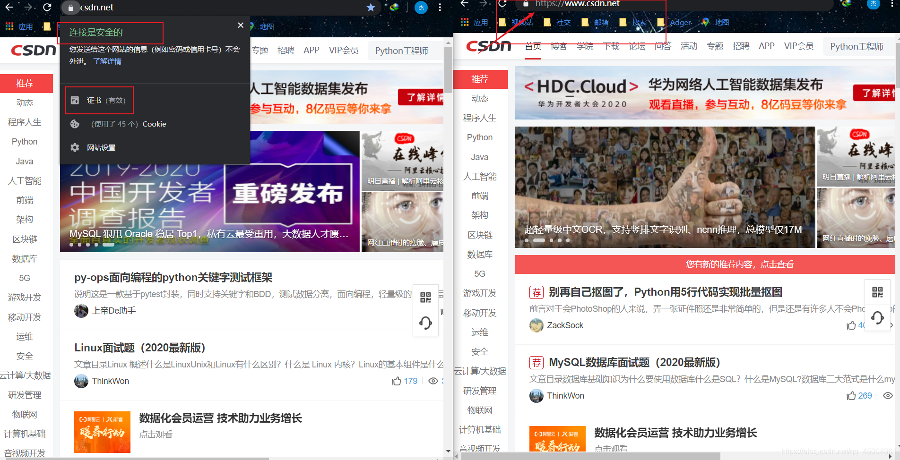Image resolution: width=900 pixels, height=460 pixels.
Task: Open the profile avatar in the left browser
Action: point(421,8)
